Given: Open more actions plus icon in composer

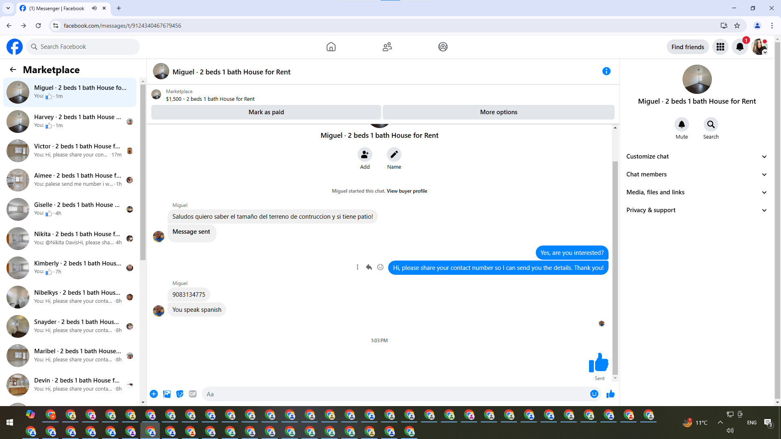Looking at the screenshot, I should click(154, 394).
